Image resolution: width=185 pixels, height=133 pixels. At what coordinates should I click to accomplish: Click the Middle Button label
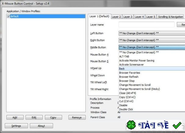point(98,47)
